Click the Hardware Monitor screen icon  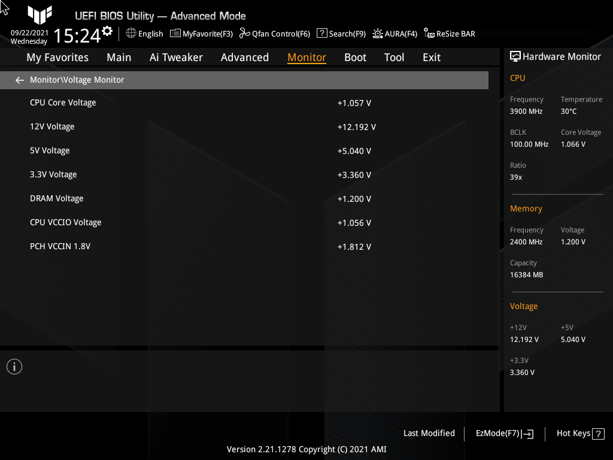click(515, 57)
